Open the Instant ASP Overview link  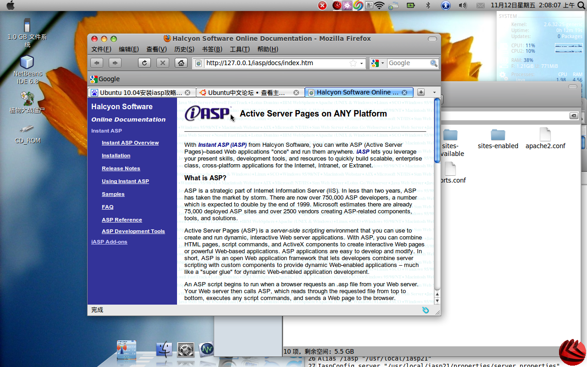130,143
